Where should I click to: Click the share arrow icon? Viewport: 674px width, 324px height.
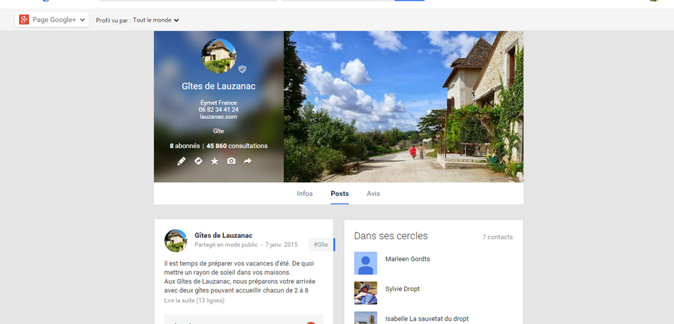[x=247, y=161]
